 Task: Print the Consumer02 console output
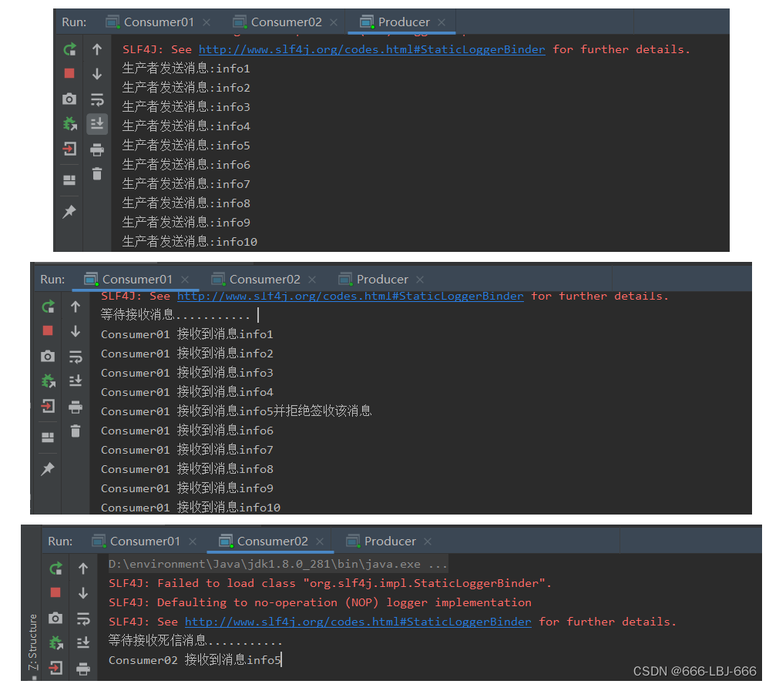click(83, 669)
